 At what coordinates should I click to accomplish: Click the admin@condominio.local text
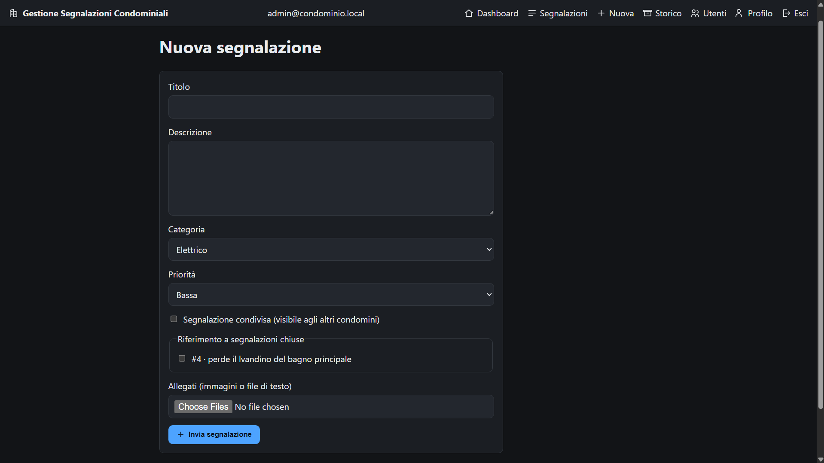(316, 13)
